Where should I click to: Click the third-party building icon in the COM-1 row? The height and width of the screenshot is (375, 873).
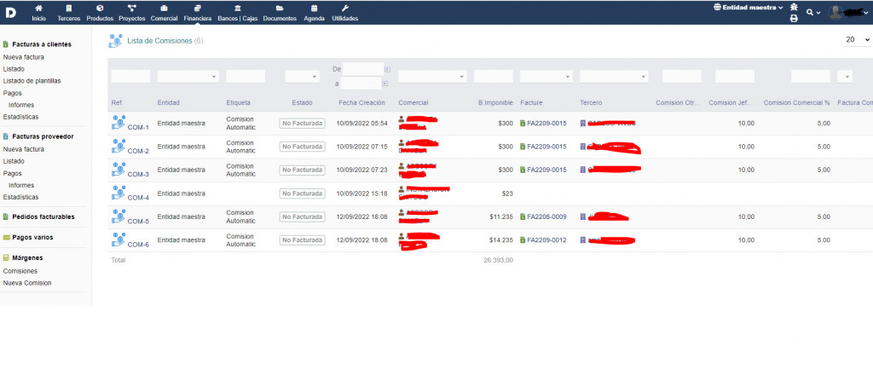pos(583,124)
